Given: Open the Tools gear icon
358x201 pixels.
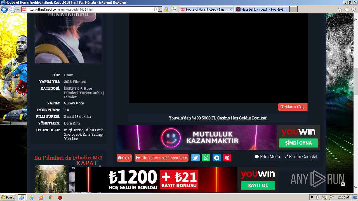Looking at the screenshot, I should tap(354, 10).
